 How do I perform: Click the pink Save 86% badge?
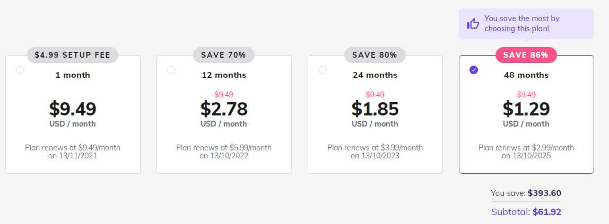(x=526, y=55)
